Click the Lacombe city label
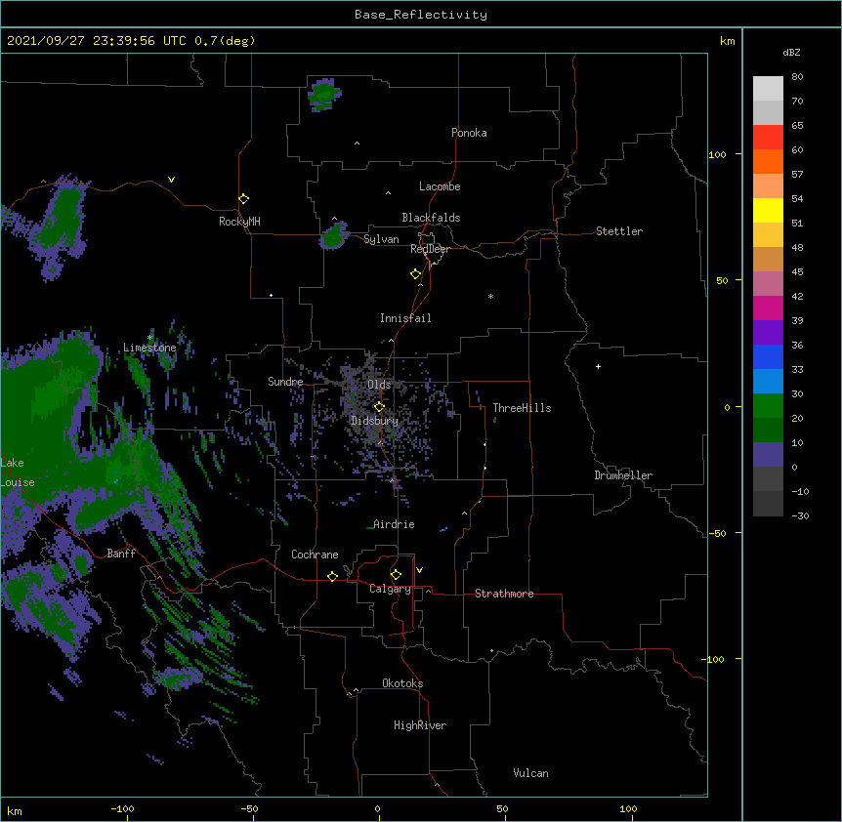842x822 pixels. click(x=440, y=186)
